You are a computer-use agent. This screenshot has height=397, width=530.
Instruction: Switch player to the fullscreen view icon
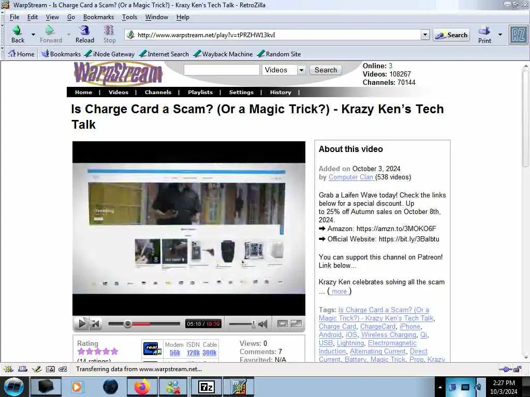pos(296,324)
